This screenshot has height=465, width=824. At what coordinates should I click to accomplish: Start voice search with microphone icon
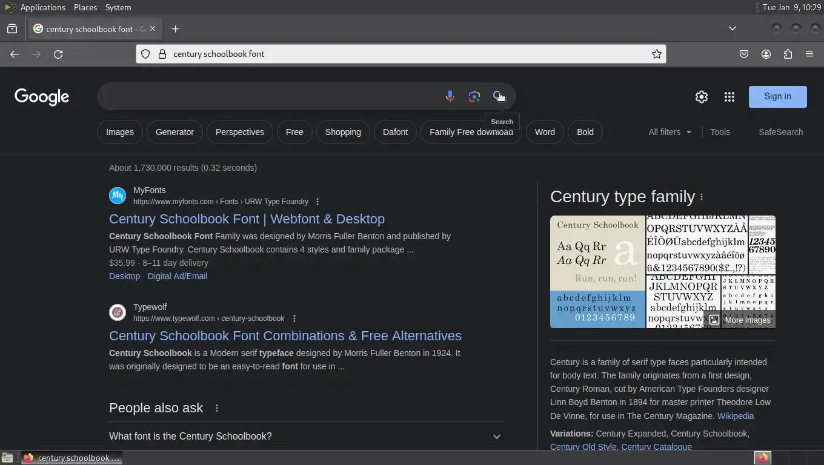[450, 96]
